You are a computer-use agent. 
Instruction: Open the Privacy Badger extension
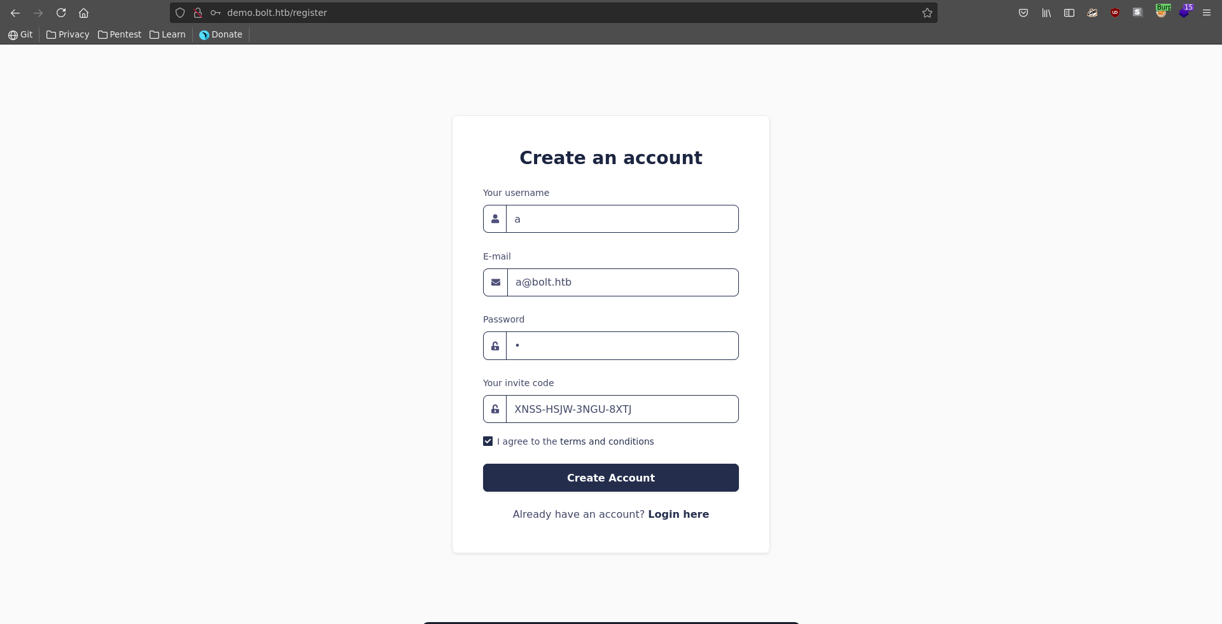[x=1092, y=13]
